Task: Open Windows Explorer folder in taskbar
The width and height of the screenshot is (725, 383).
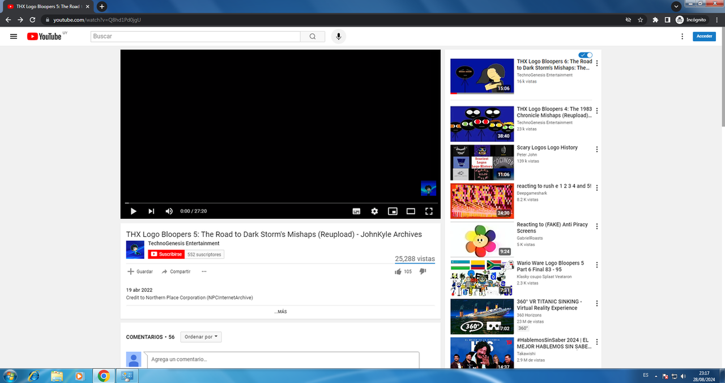Action: pos(57,376)
